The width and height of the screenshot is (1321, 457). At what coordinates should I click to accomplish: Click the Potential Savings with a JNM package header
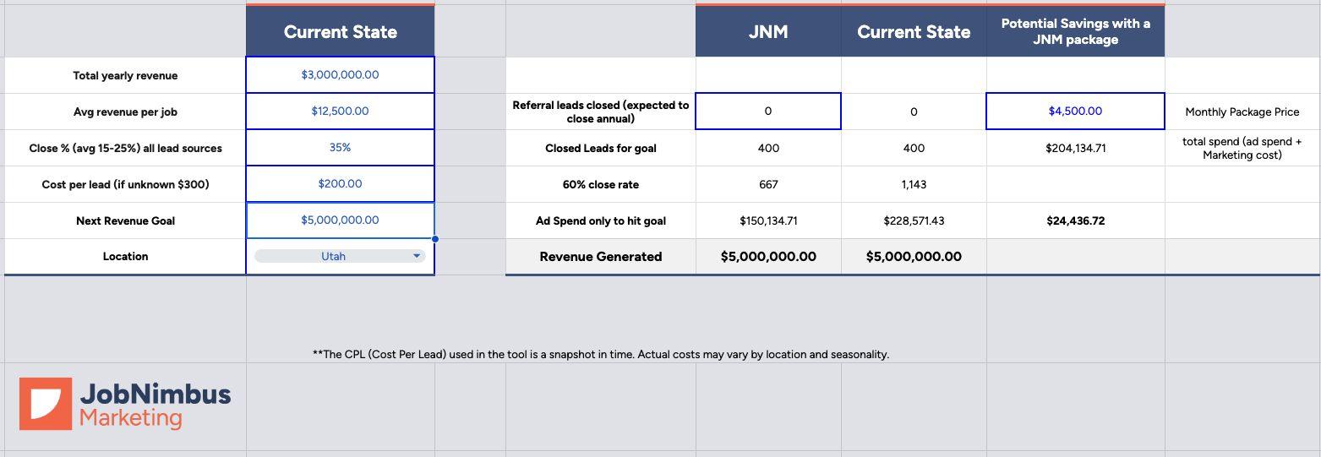point(1075,32)
